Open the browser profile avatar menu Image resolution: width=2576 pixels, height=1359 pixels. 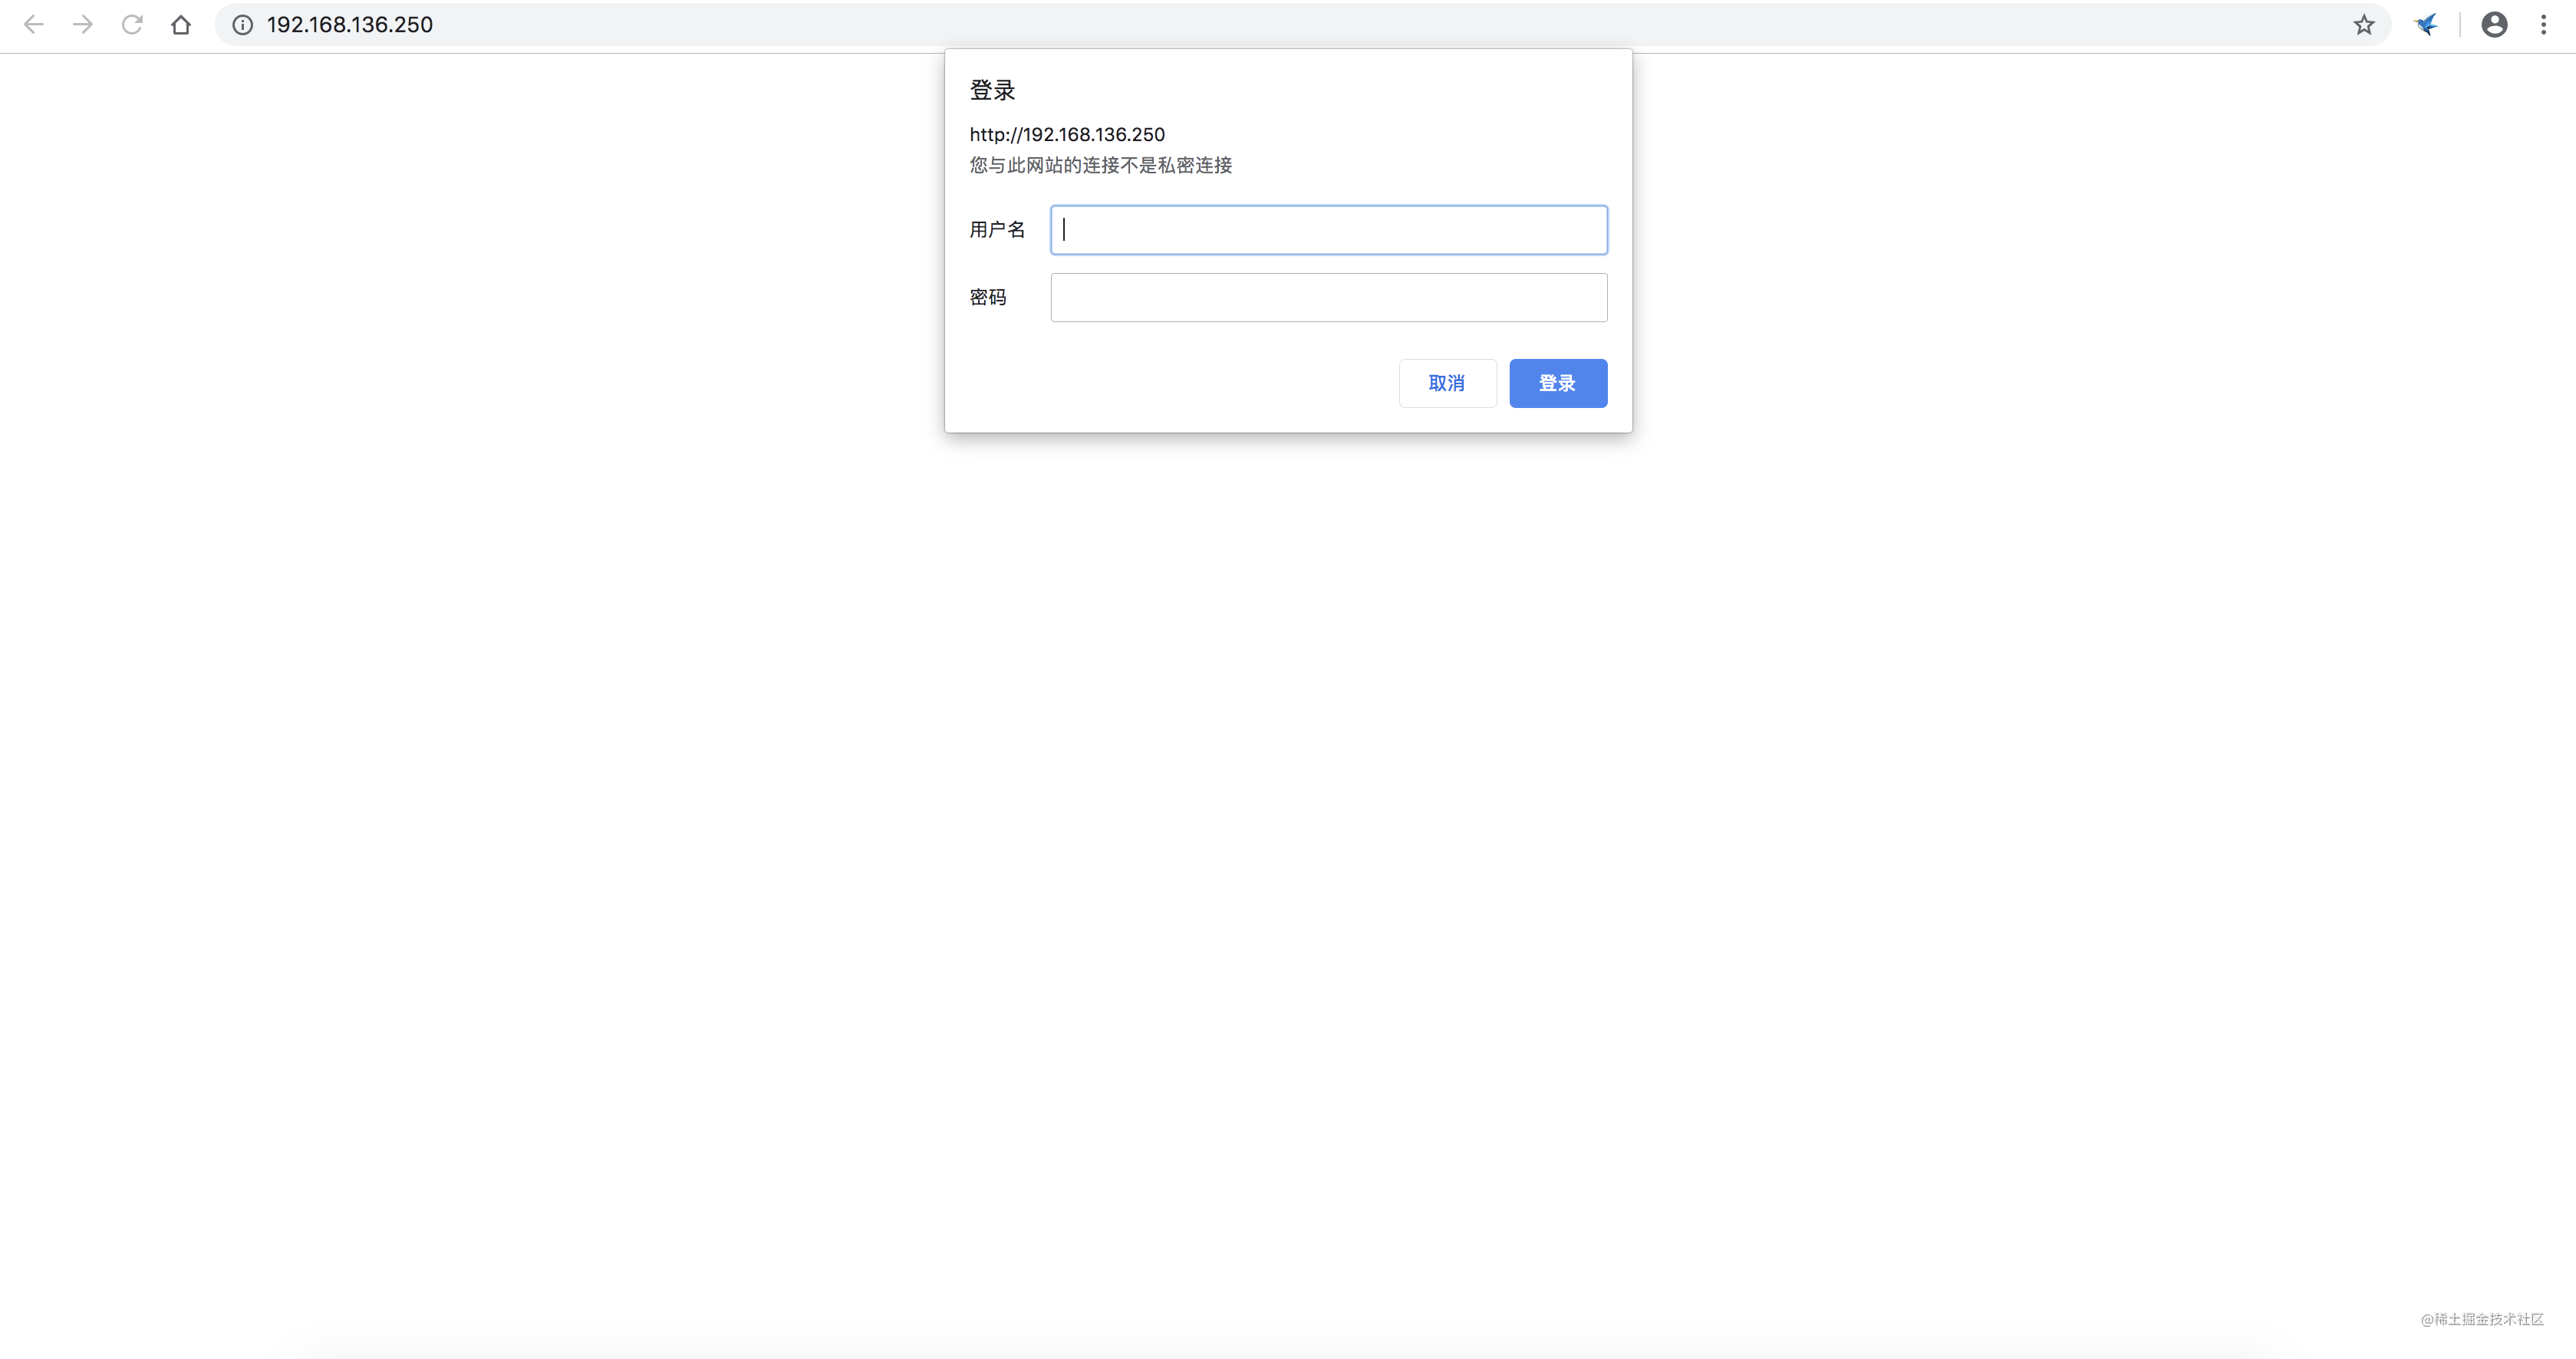(x=2494, y=25)
